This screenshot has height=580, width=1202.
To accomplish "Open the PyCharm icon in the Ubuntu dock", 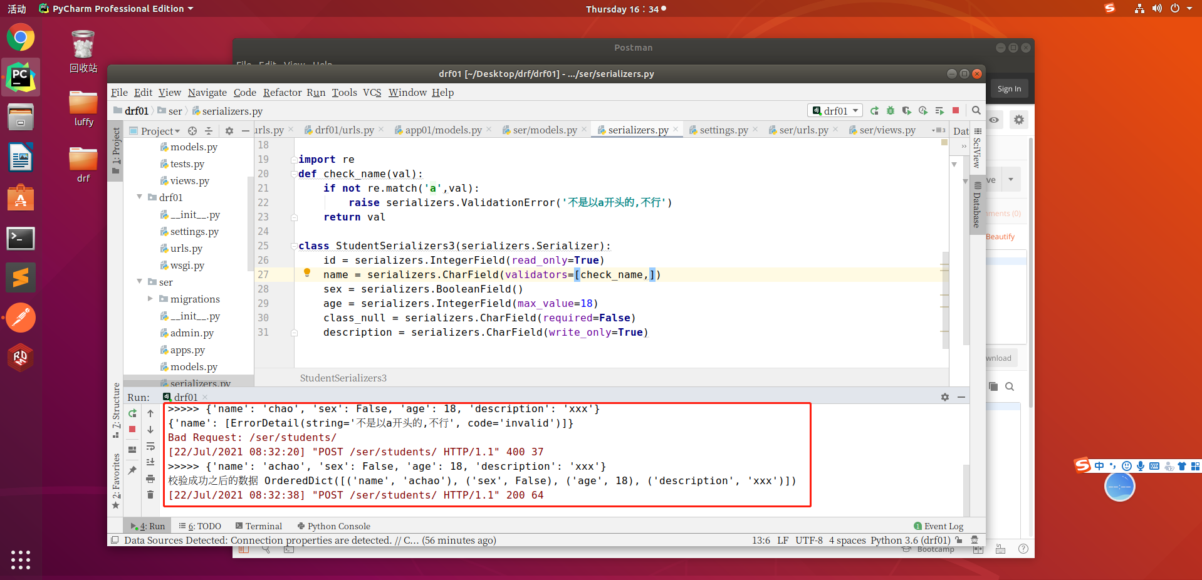I will (x=21, y=77).
